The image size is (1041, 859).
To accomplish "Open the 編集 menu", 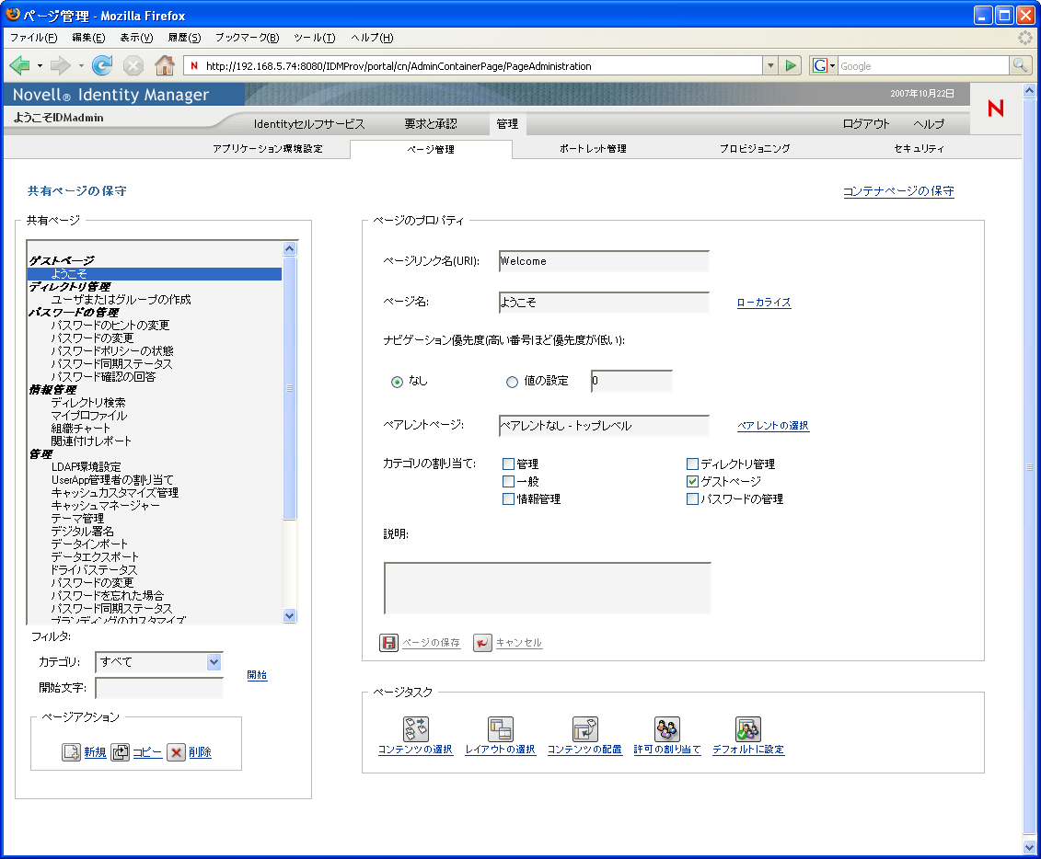I will pyautogui.click(x=88, y=38).
